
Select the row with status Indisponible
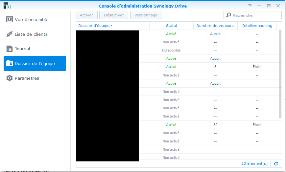click(177, 50)
